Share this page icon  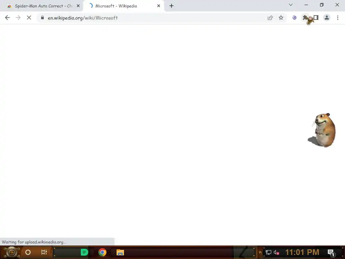click(x=270, y=18)
